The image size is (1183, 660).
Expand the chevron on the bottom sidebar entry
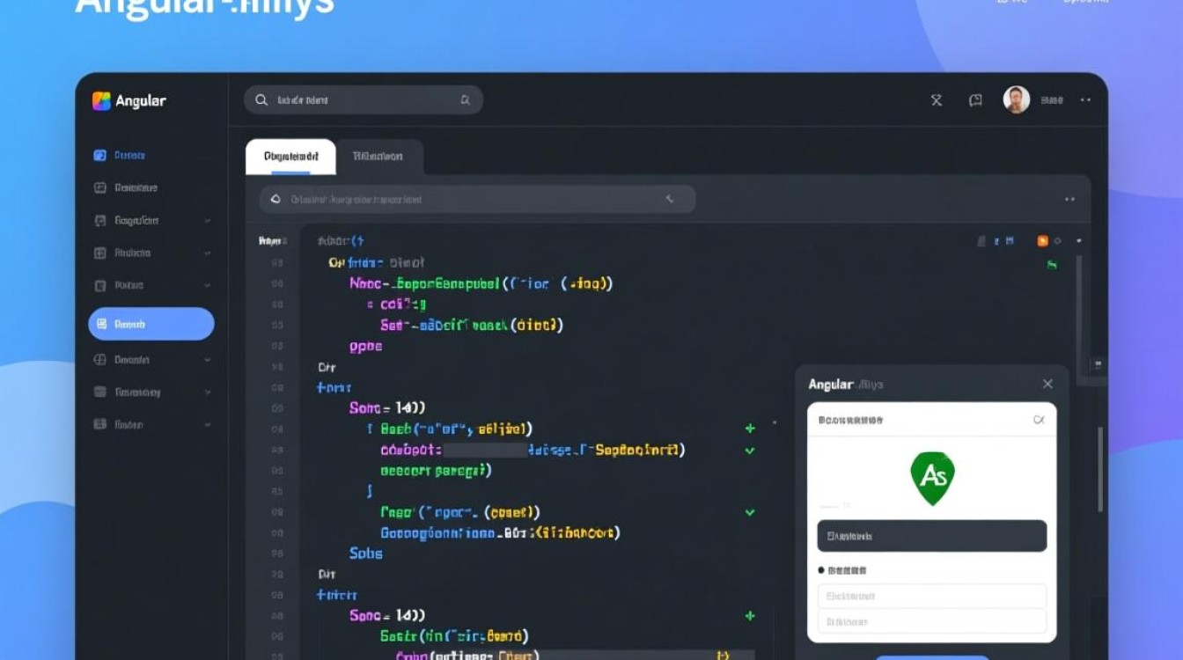point(208,424)
